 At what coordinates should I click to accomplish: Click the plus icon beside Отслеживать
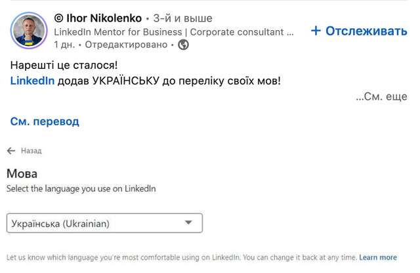click(316, 31)
